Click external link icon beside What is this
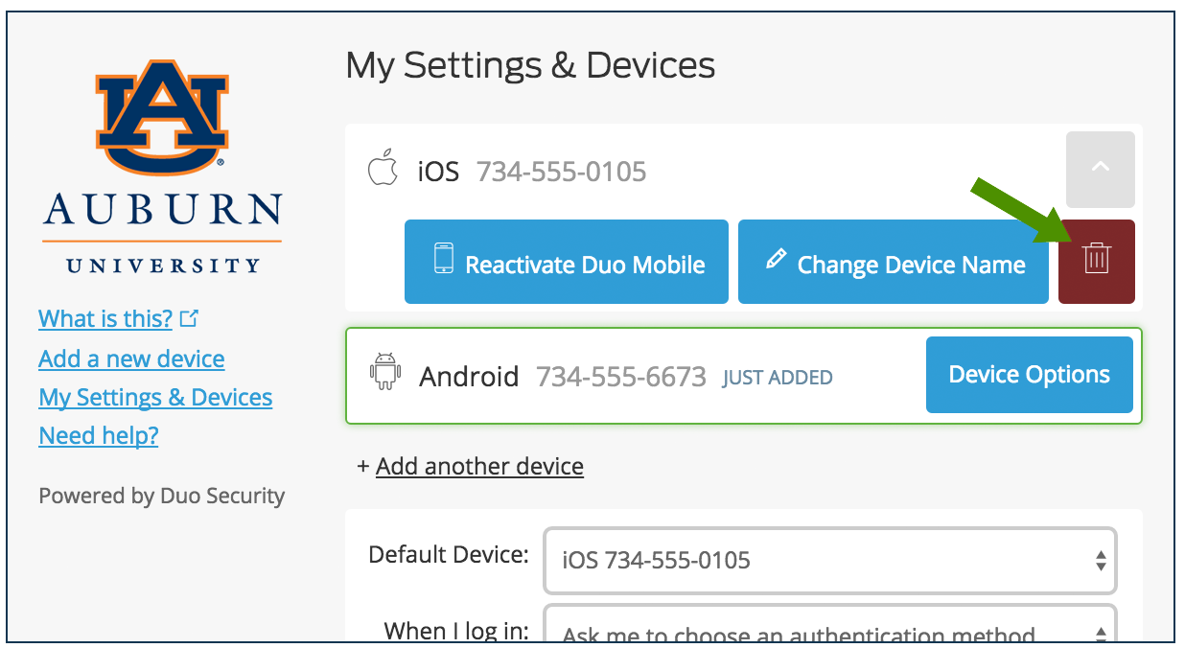Viewport: 1185px width, 648px height. 189,317
